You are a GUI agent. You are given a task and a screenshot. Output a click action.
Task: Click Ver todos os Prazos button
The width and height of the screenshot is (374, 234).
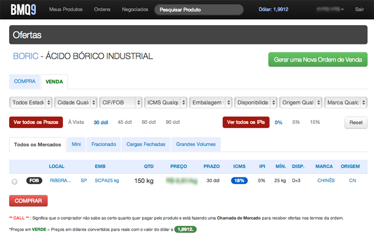click(36, 122)
